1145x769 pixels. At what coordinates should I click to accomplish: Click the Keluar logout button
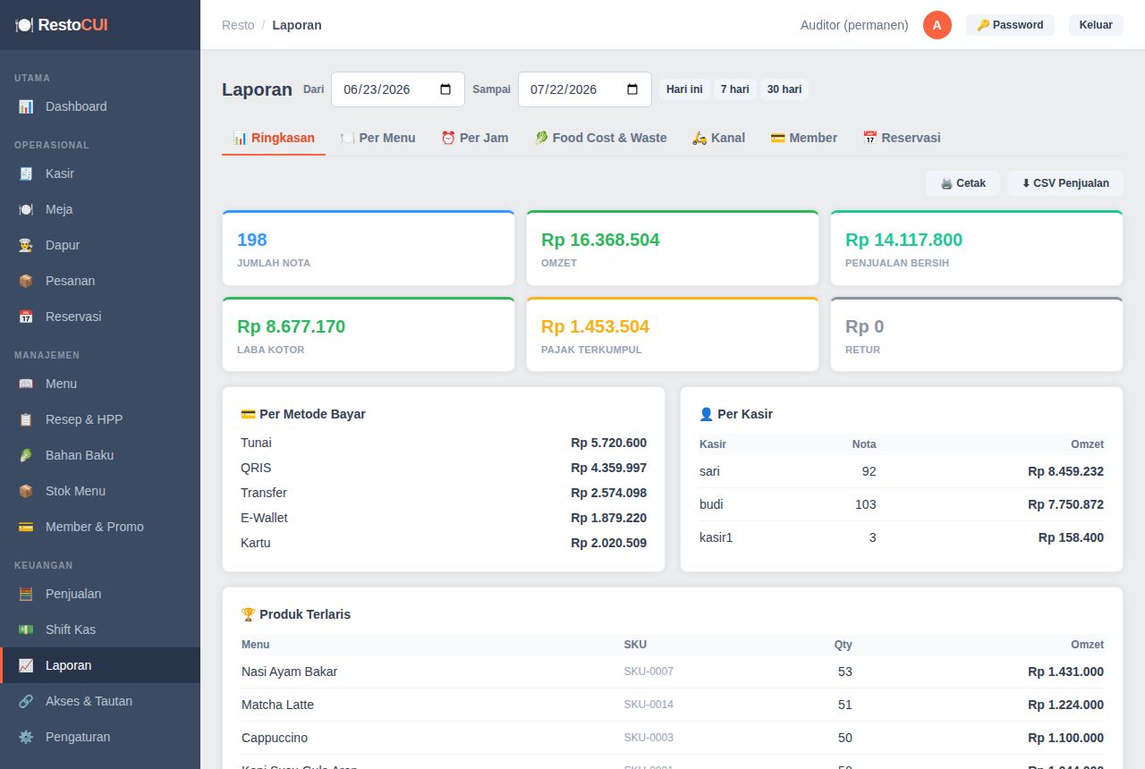point(1096,25)
